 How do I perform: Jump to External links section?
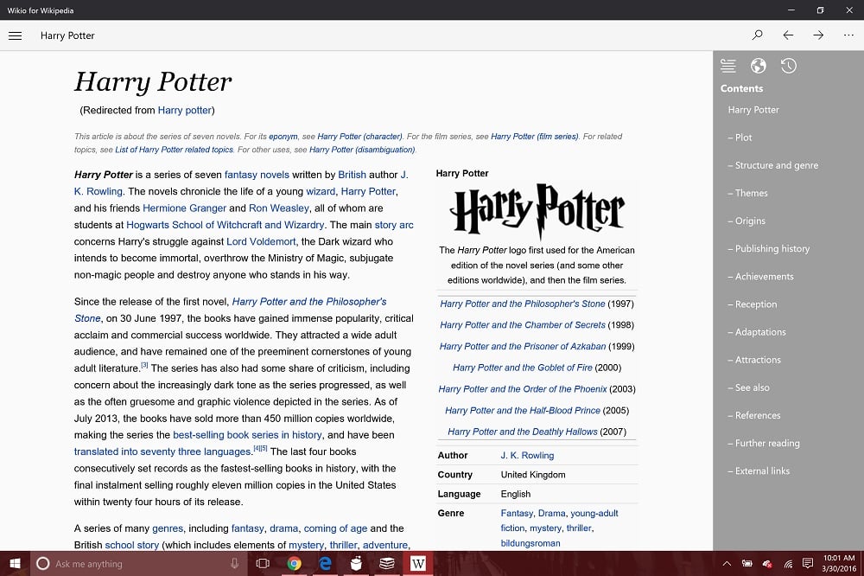(759, 470)
